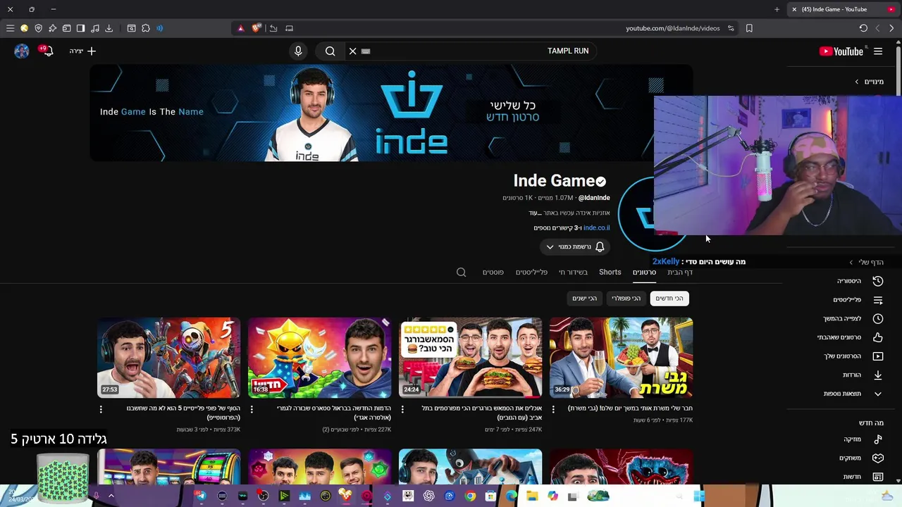The image size is (902, 507).
Task: Switch to the Shorts channel tab
Action: 610,272
